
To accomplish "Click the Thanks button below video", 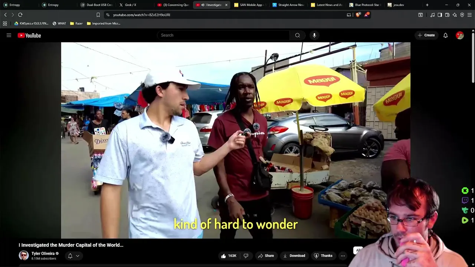I will coord(323,256).
